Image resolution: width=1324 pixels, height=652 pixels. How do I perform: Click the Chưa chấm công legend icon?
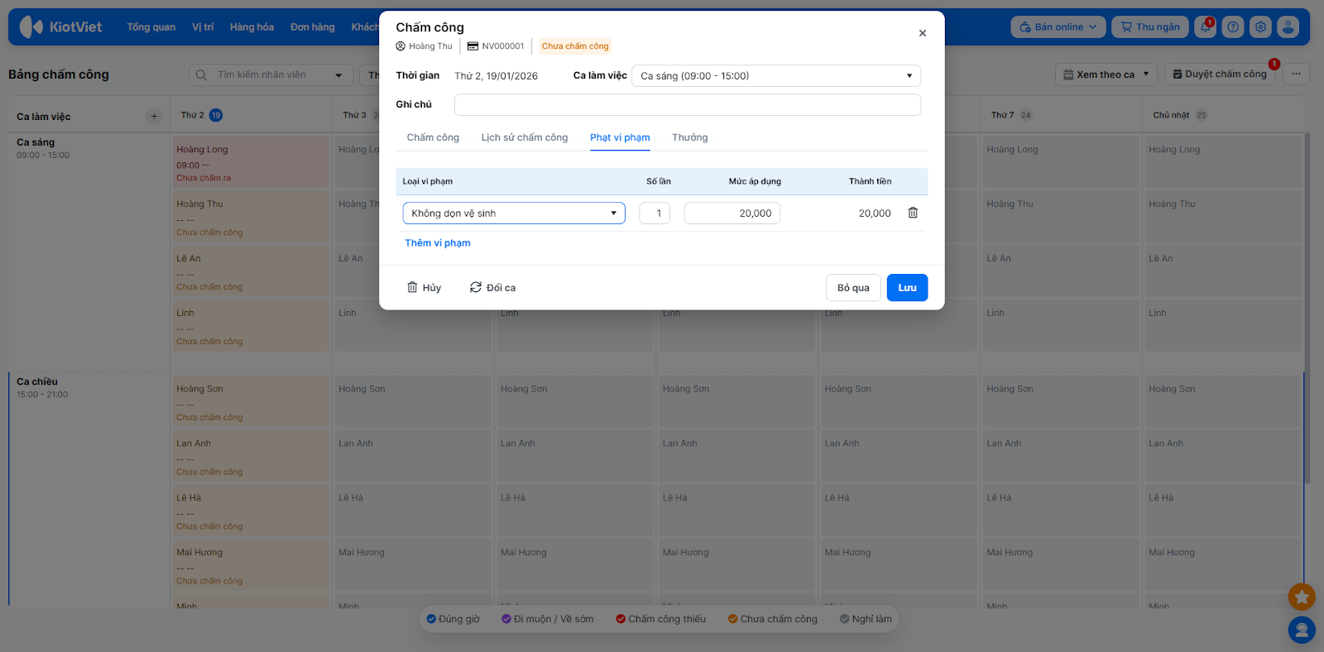point(732,619)
